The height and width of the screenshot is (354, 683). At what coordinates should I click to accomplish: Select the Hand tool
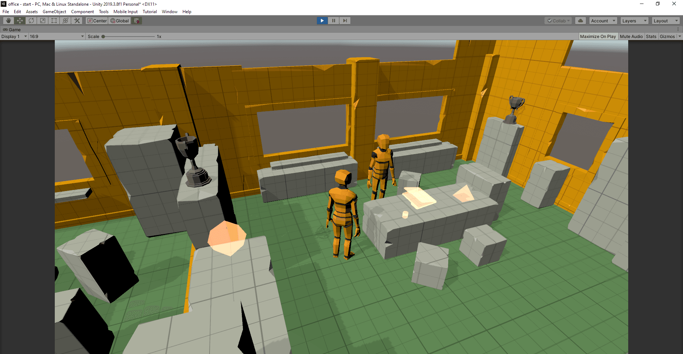9,21
